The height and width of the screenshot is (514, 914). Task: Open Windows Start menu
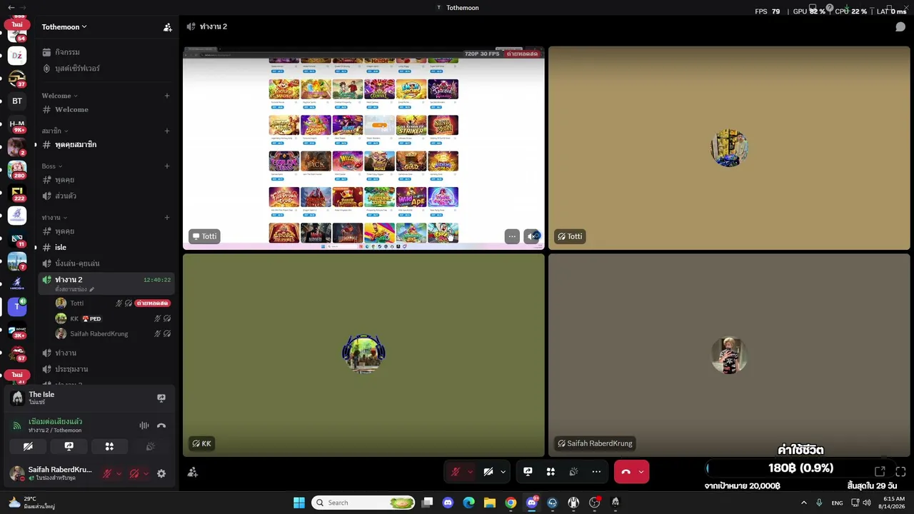(x=299, y=503)
